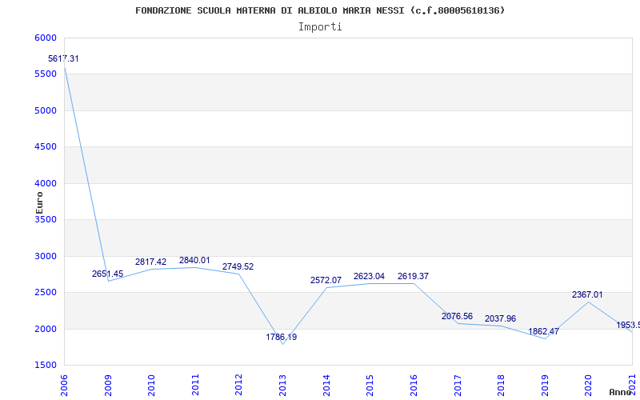
Task: Select the 2000 y-axis tick label
Action: click(44, 329)
